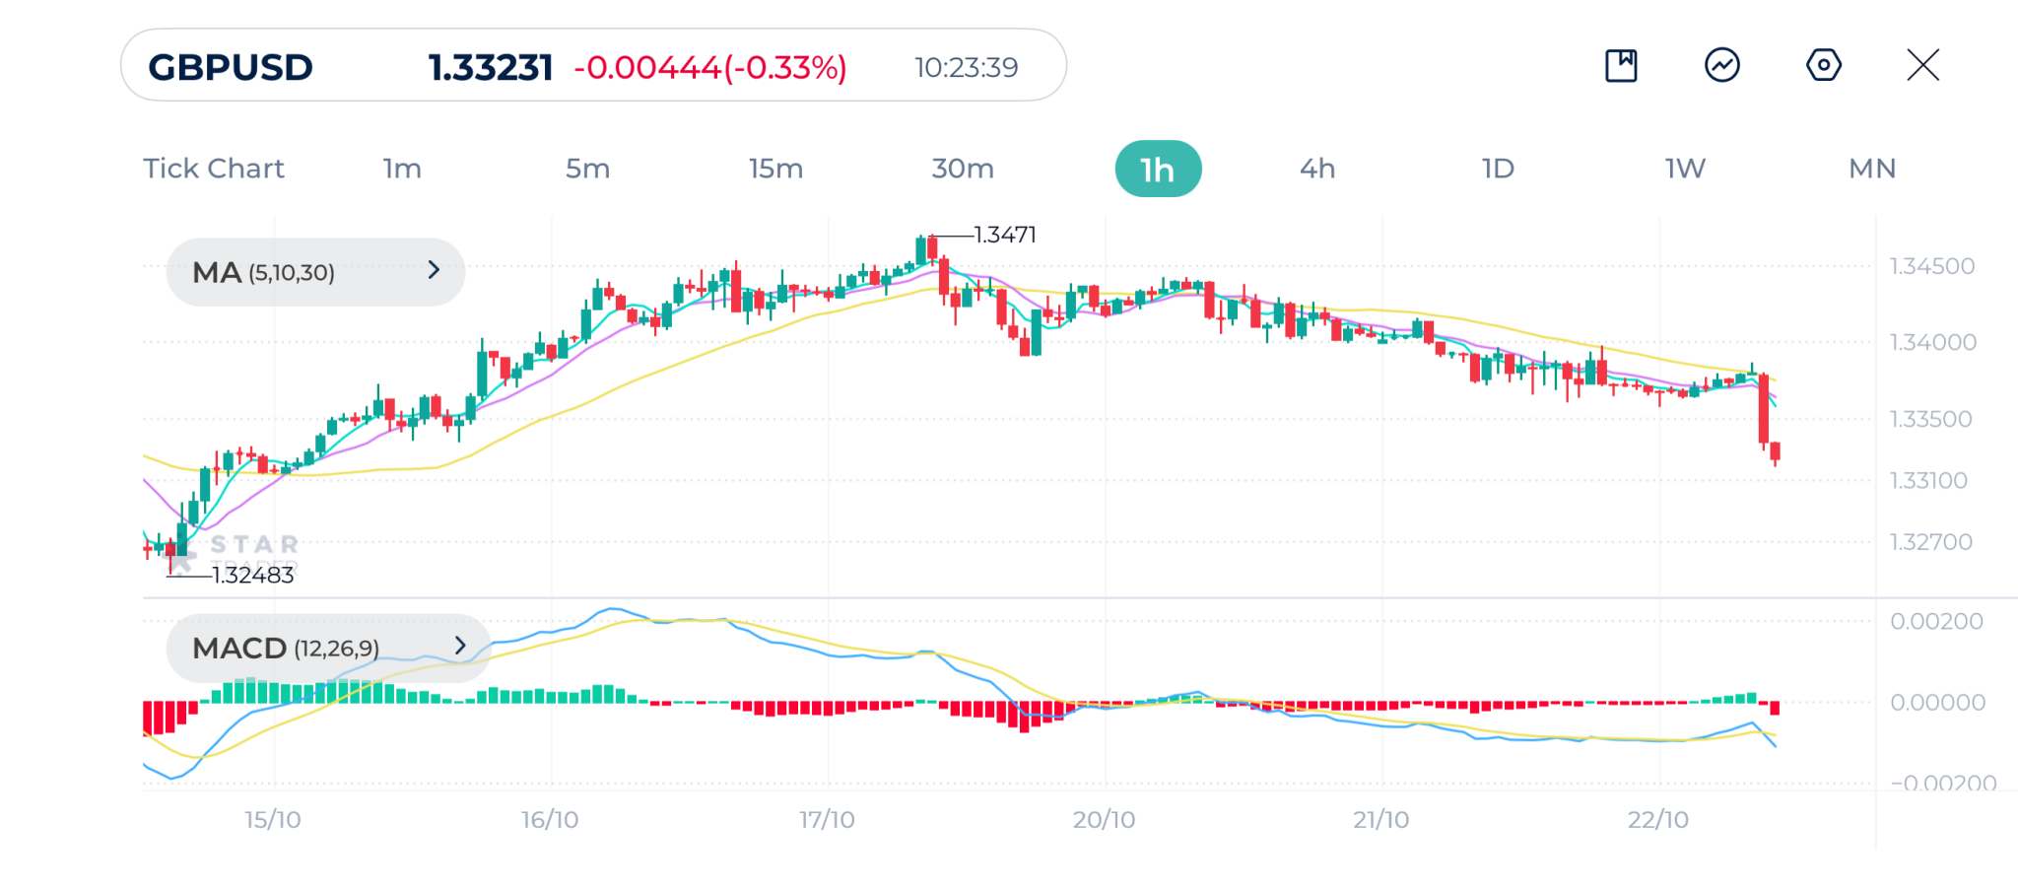Click the GBPUSD symbol name
Image resolution: width=2018 pixels, height=894 pixels.
pyautogui.click(x=231, y=67)
